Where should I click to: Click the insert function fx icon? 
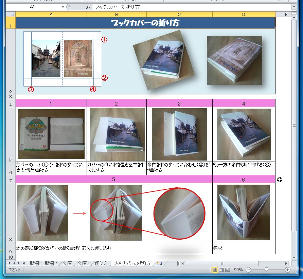coord(88,7)
